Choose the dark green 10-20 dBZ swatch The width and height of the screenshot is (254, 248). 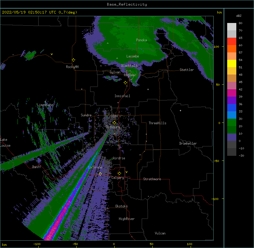click(x=232, y=130)
